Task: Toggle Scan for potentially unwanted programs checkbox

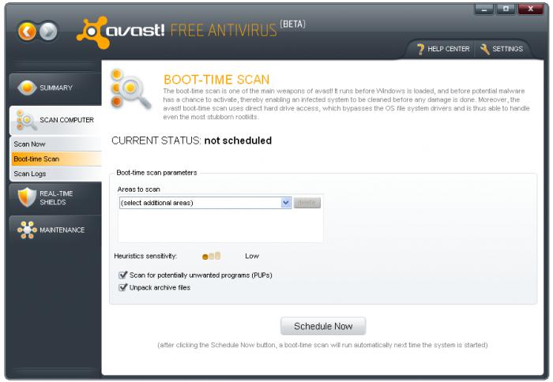Action: click(123, 275)
